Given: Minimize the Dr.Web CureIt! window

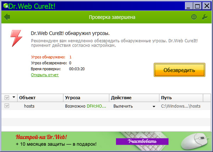Looking at the screenshot, I should click(x=189, y=6).
